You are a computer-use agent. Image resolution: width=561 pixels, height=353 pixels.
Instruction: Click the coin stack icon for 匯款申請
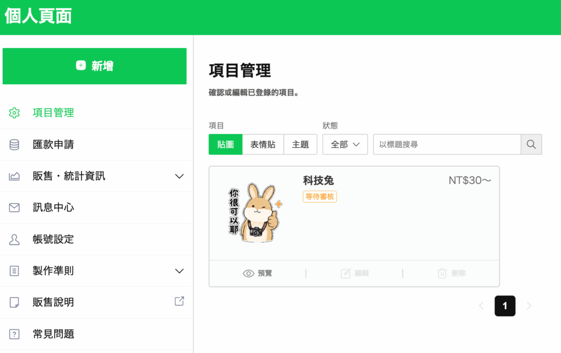point(14,144)
